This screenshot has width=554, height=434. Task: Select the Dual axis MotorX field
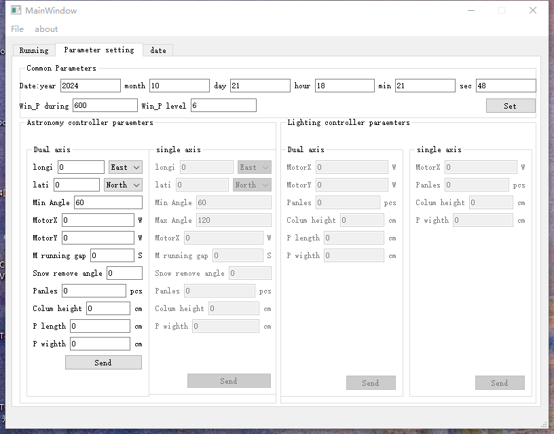coord(98,220)
